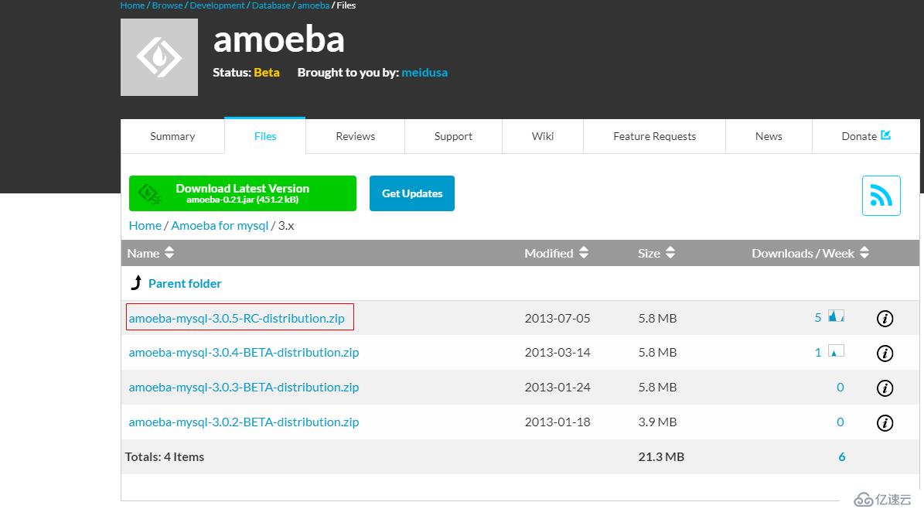Click the amoeba project logo
This screenshot has width=924, height=509.
pos(159,57)
